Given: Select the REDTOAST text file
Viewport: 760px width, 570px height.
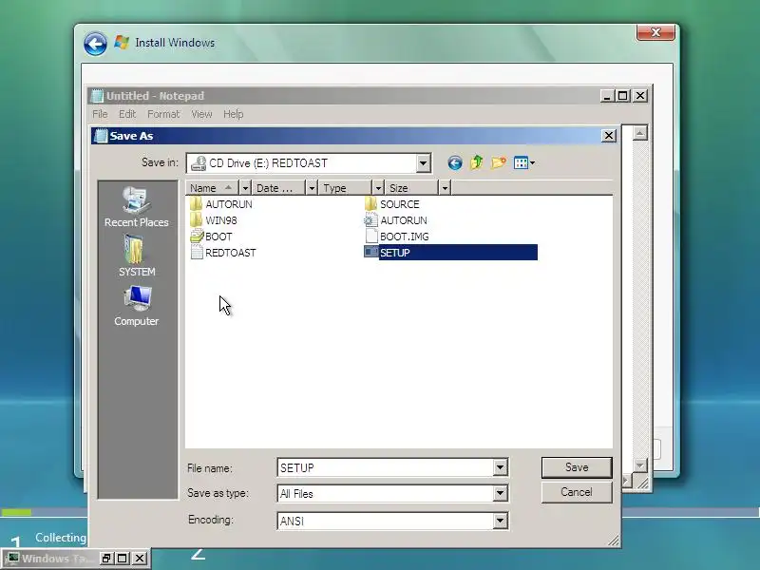Looking at the screenshot, I should [x=223, y=253].
